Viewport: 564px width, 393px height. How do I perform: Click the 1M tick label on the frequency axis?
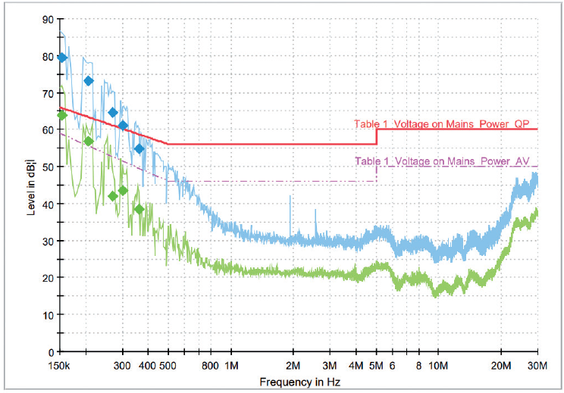(230, 366)
